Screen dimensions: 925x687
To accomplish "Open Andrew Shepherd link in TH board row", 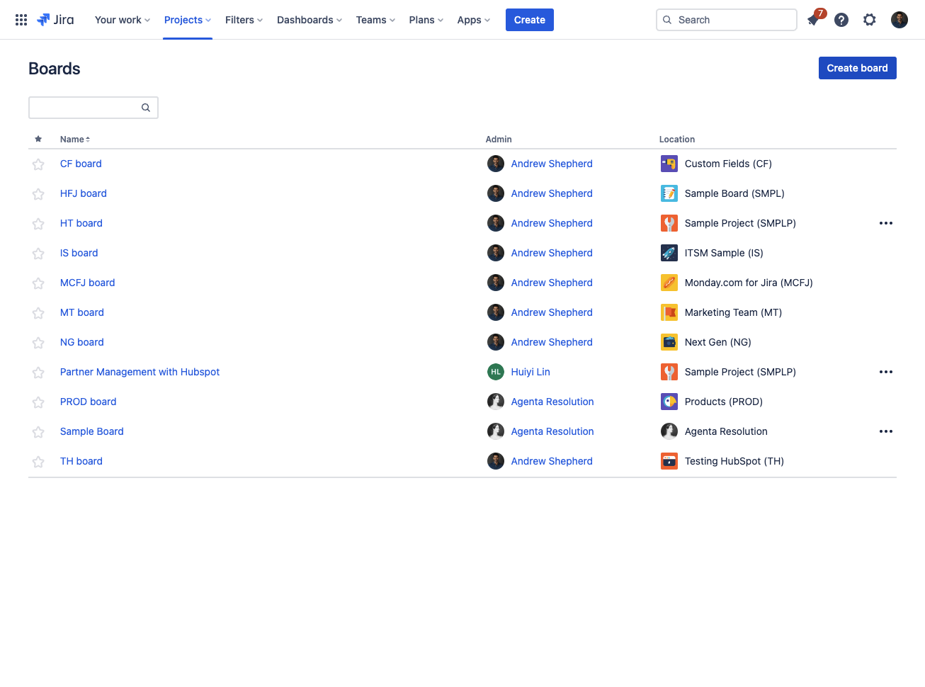I will (552, 461).
